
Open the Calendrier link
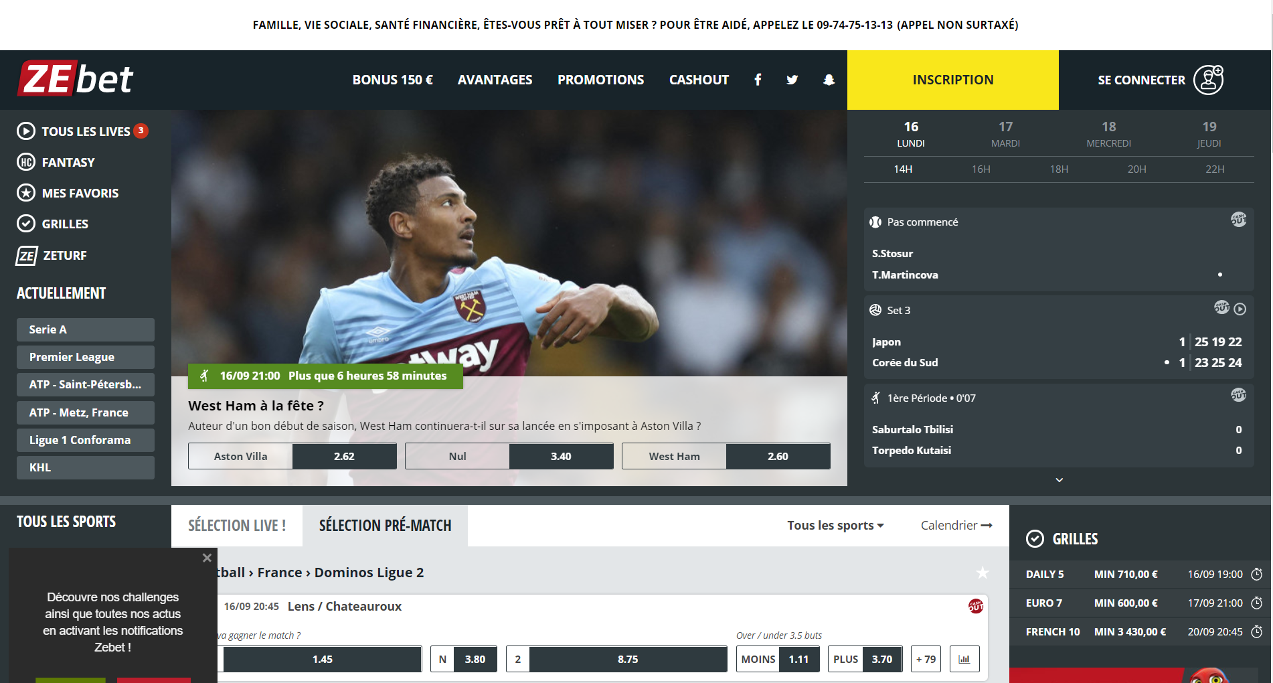[x=956, y=526]
